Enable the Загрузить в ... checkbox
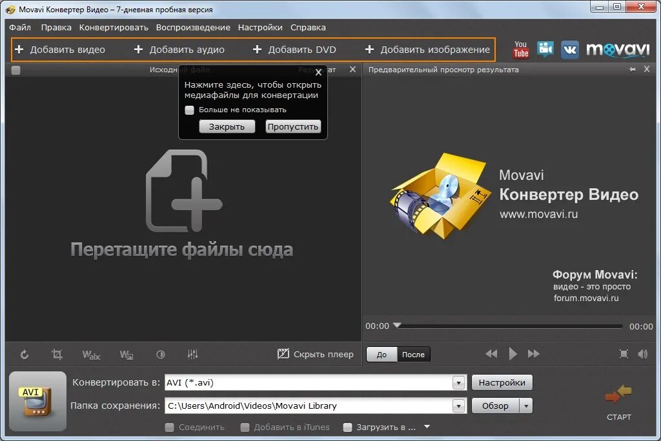Image resolution: width=661 pixels, height=441 pixels. (348, 427)
